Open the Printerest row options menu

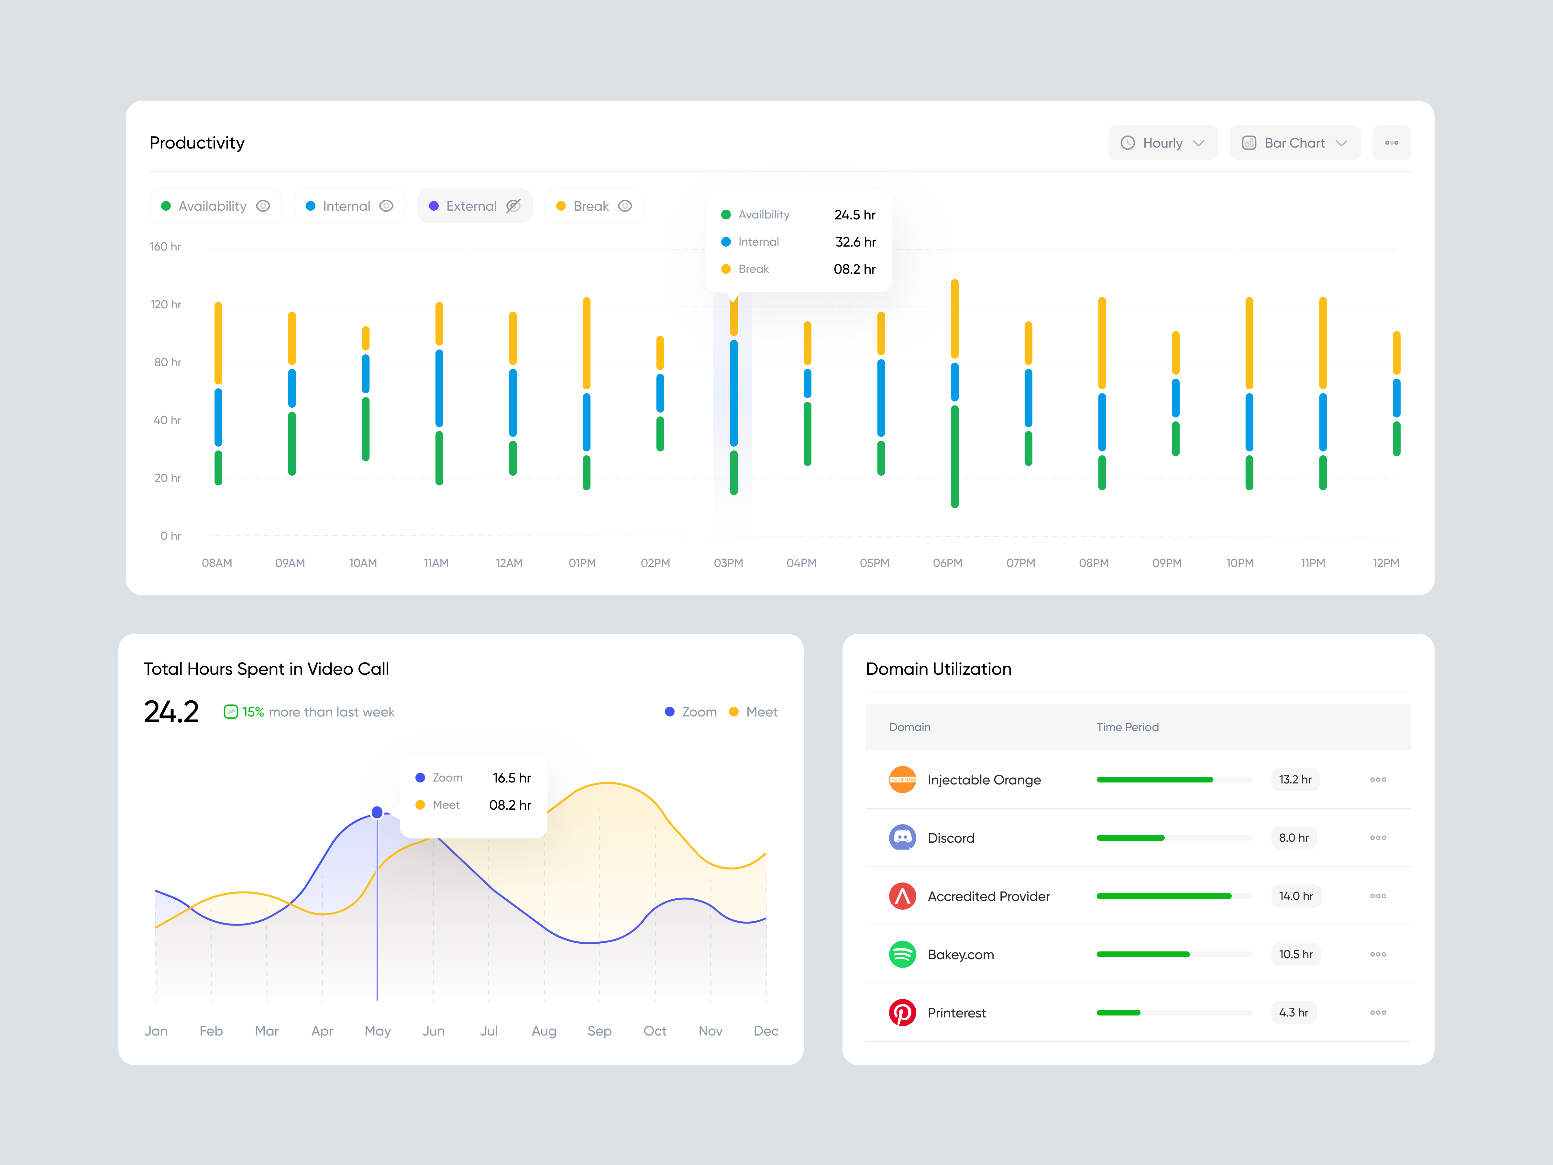(1378, 1012)
